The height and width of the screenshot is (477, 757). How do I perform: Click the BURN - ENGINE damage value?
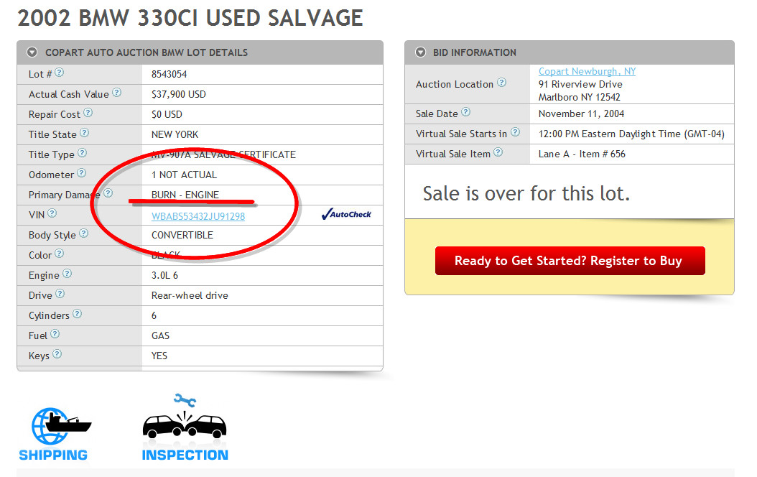pyautogui.click(x=185, y=195)
